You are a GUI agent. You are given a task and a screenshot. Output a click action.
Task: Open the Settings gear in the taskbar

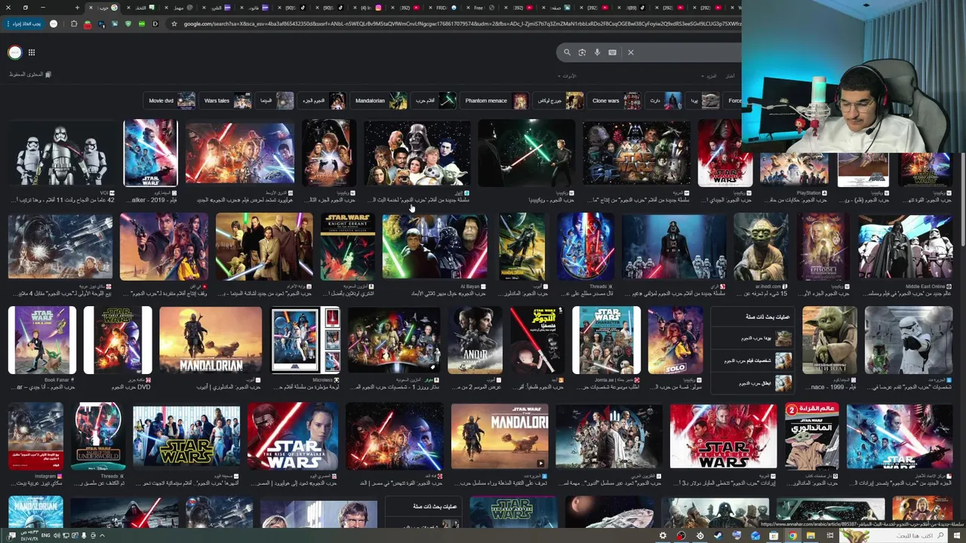[x=663, y=535]
